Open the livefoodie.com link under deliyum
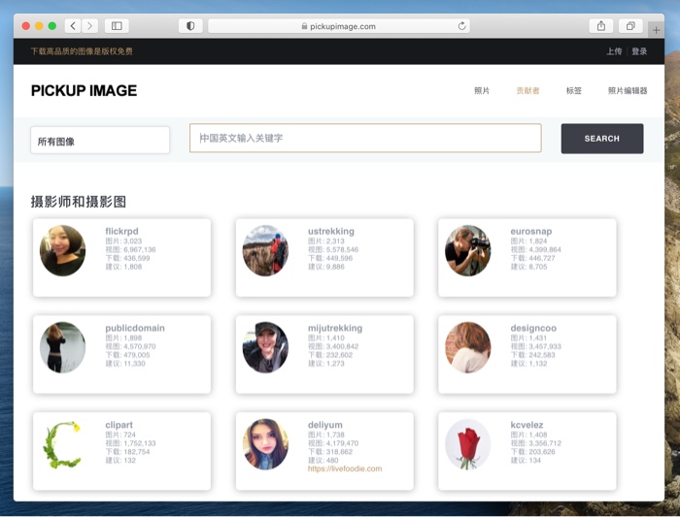This screenshot has width=680, height=517. (x=345, y=469)
